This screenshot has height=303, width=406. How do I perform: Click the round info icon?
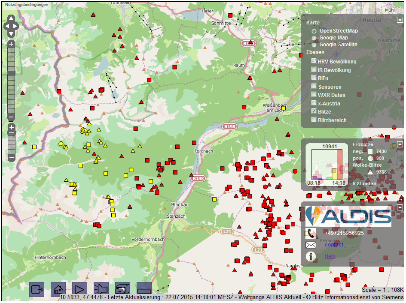[311, 257]
